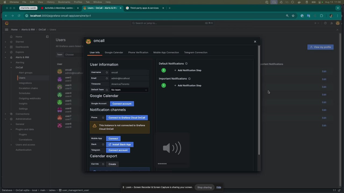
Task: Open the Default Team dropdown
Action: [129, 90]
